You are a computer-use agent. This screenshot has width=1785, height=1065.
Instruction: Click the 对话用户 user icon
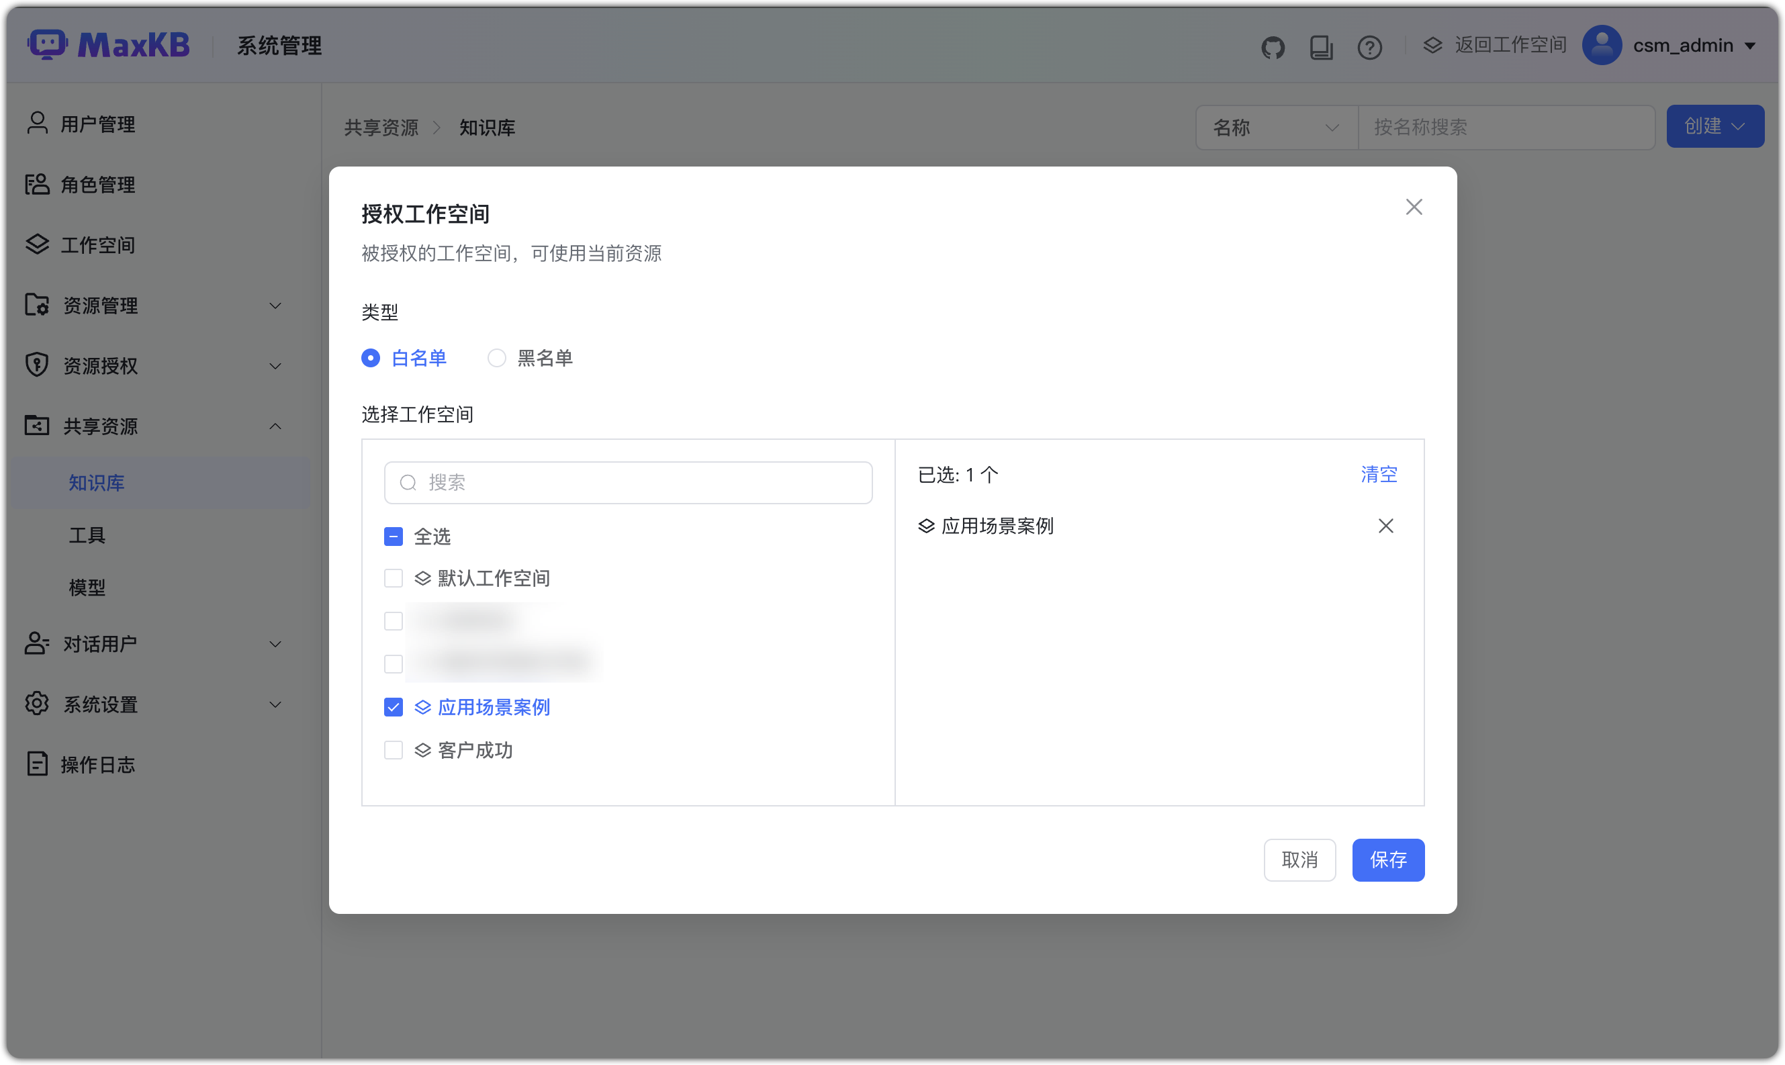(x=38, y=644)
